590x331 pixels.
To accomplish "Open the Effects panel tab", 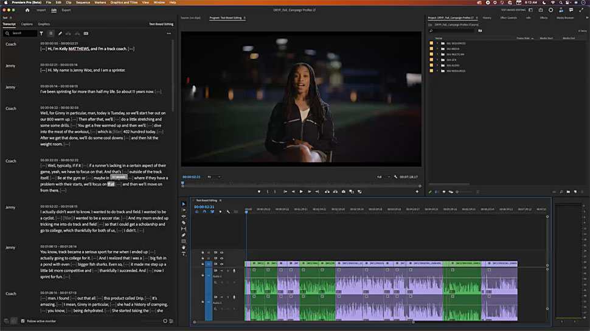I will pyautogui.click(x=543, y=18).
